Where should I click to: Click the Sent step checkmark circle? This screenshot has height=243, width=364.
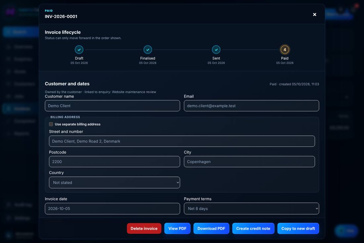[x=216, y=49]
